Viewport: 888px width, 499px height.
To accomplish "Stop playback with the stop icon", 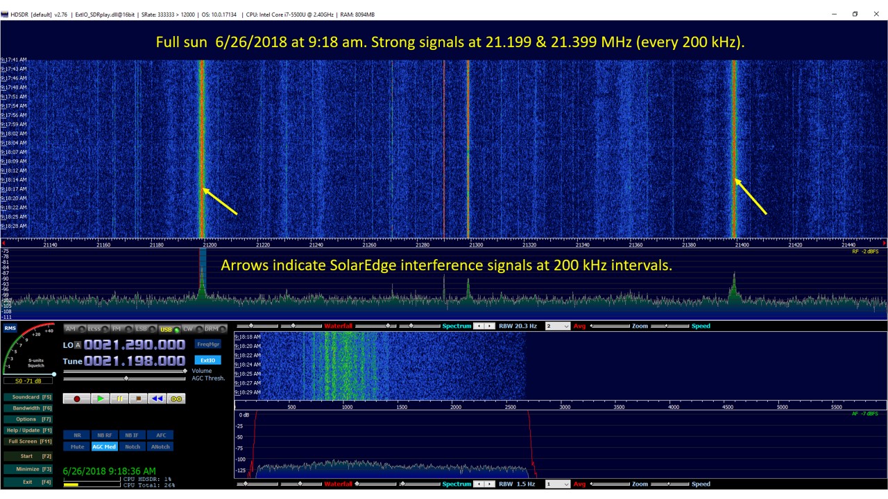I will [x=137, y=399].
